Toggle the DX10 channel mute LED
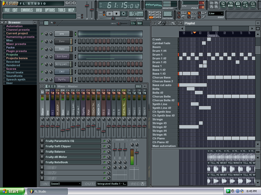Image resolution: width=261 pixels, height=195 pixels. click(x=42, y=72)
